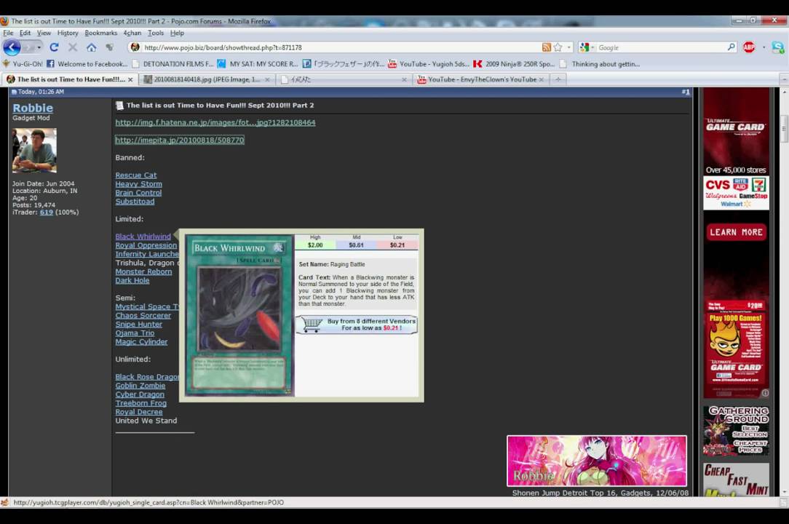Open YouTube - Yugioh 5ds bookmark
The image size is (789, 524).
(428, 64)
